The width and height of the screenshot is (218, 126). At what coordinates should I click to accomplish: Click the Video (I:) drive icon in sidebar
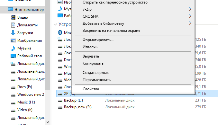click(x=13, y=111)
